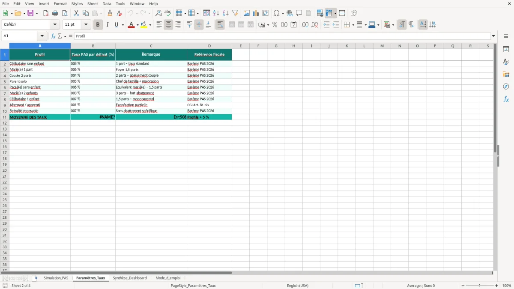Expand the Name Box dropdown

(42, 36)
